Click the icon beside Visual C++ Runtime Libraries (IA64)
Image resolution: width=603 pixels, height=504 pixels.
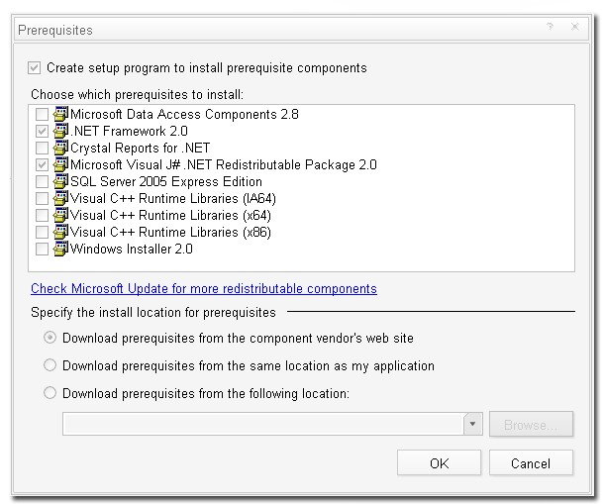(x=60, y=198)
